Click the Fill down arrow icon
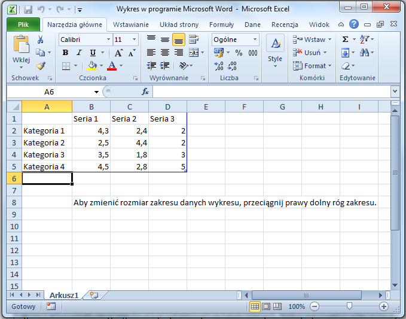The image size is (406, 319). [x=345, y=53]
